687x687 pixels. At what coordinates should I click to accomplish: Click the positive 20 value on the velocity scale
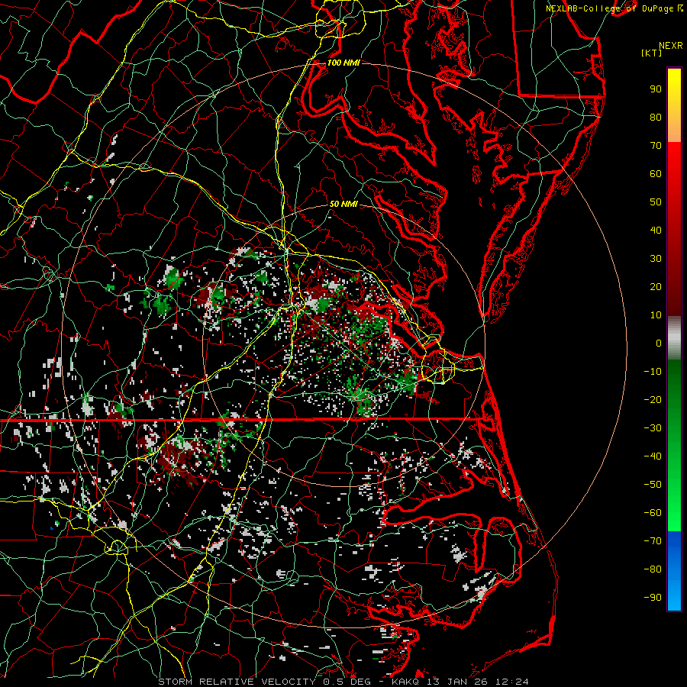[x=656, y=287]
